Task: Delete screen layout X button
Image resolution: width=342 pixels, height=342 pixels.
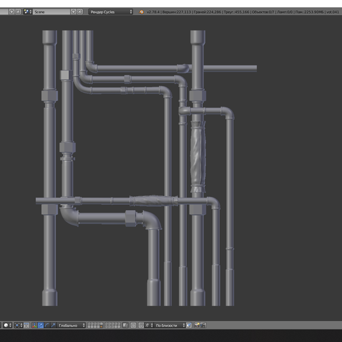Action: click(18, 12)
